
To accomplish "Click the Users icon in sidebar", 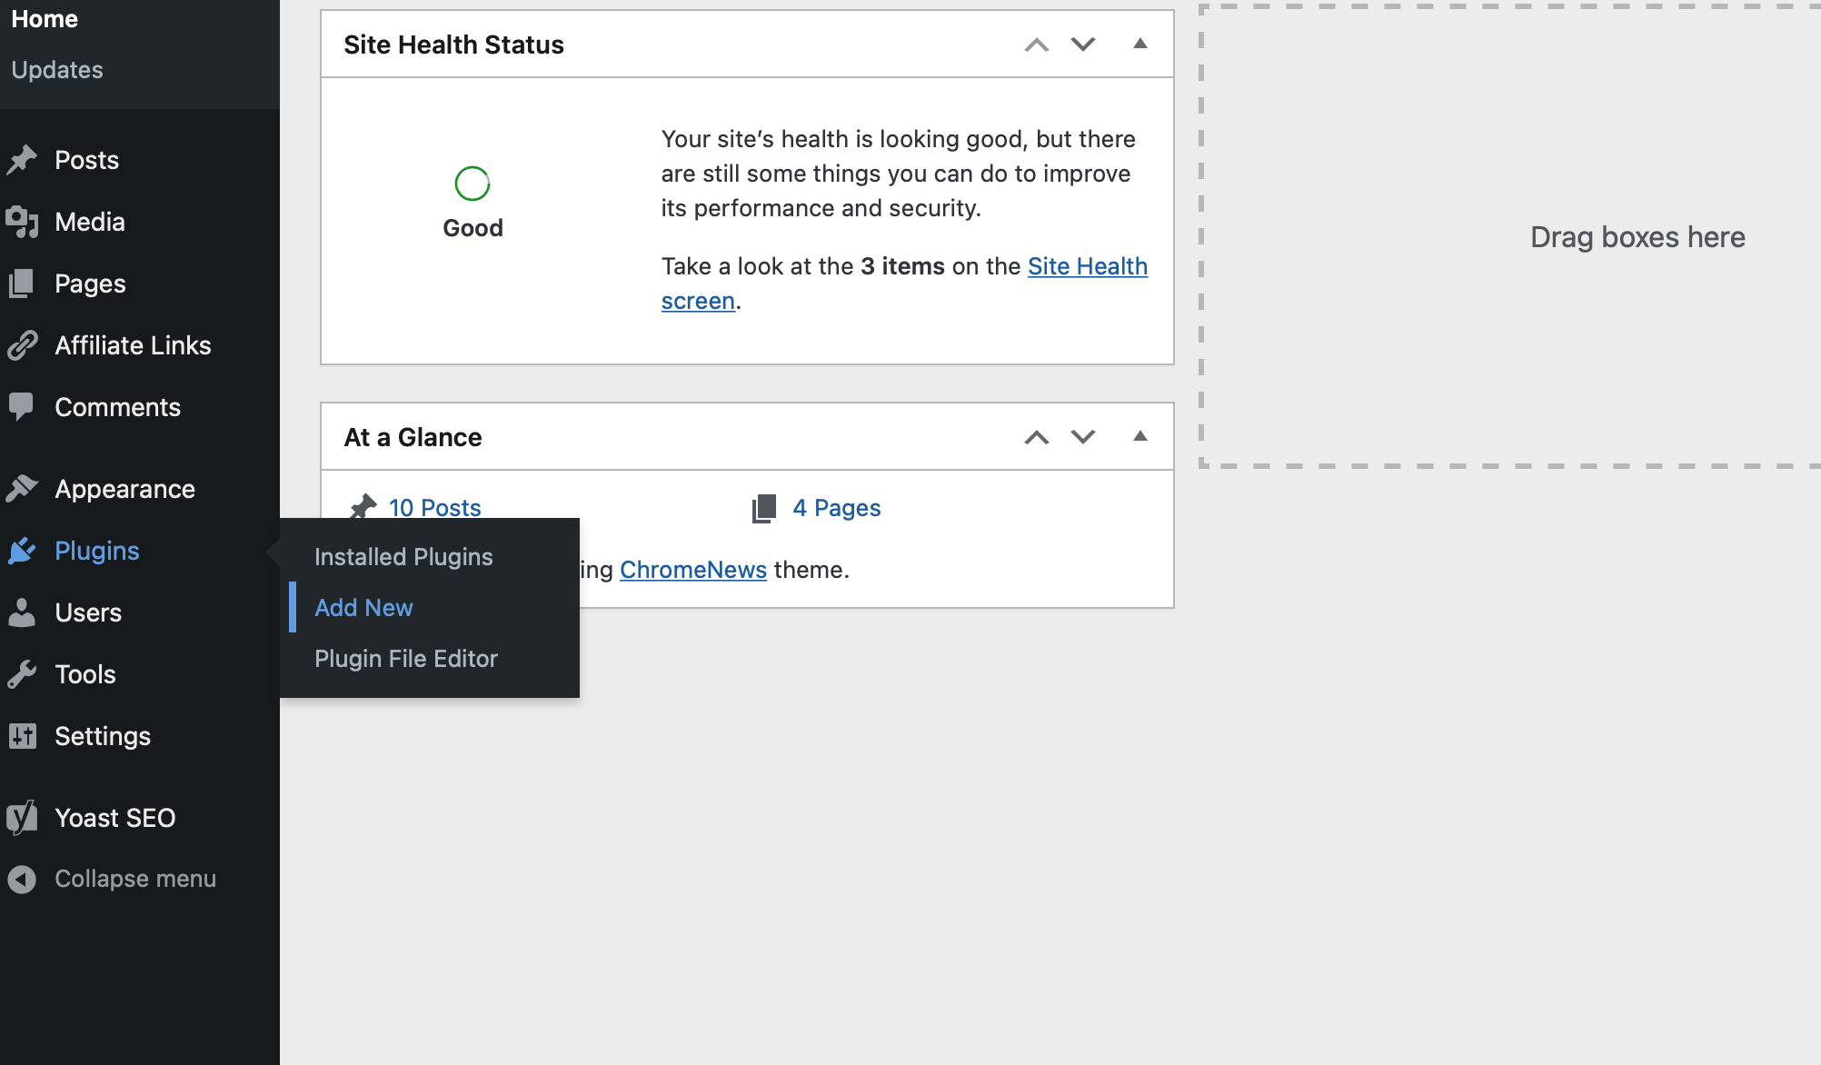I will (23, 612).
